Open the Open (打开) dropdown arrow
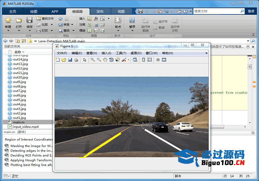The width and height of the screenshot is (259, 181). [19, 30]
